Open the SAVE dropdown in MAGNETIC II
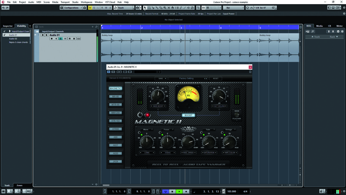This screenshot has height=195, width=346. tap(161, 79)
